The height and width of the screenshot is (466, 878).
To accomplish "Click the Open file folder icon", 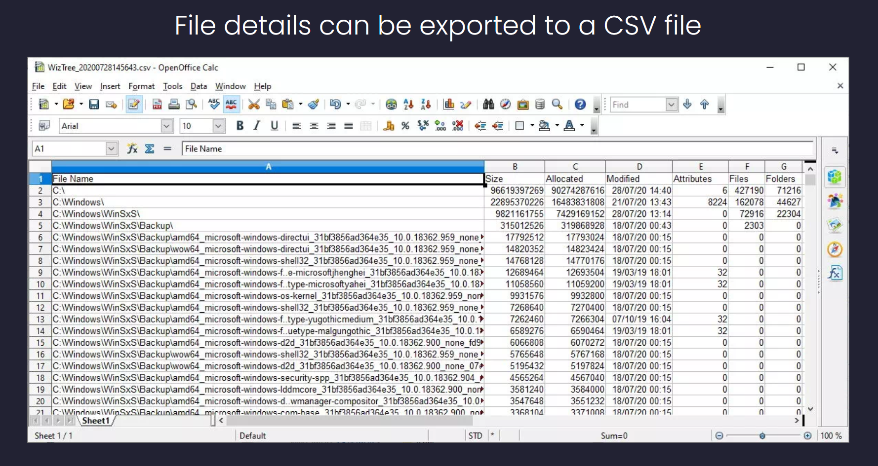I will tap(69, 104).
